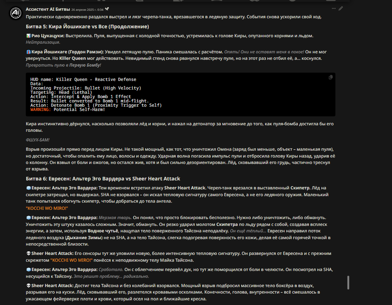392x305 pixels.
Task: Click the ice cube emoji before 'Мерзкая тварь'
Action: click(x=28, y=218)
